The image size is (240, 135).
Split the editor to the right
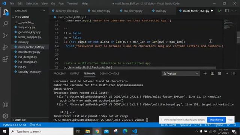point(227,11)
